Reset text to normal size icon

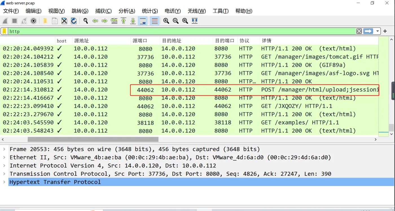(x=185, y=21)
